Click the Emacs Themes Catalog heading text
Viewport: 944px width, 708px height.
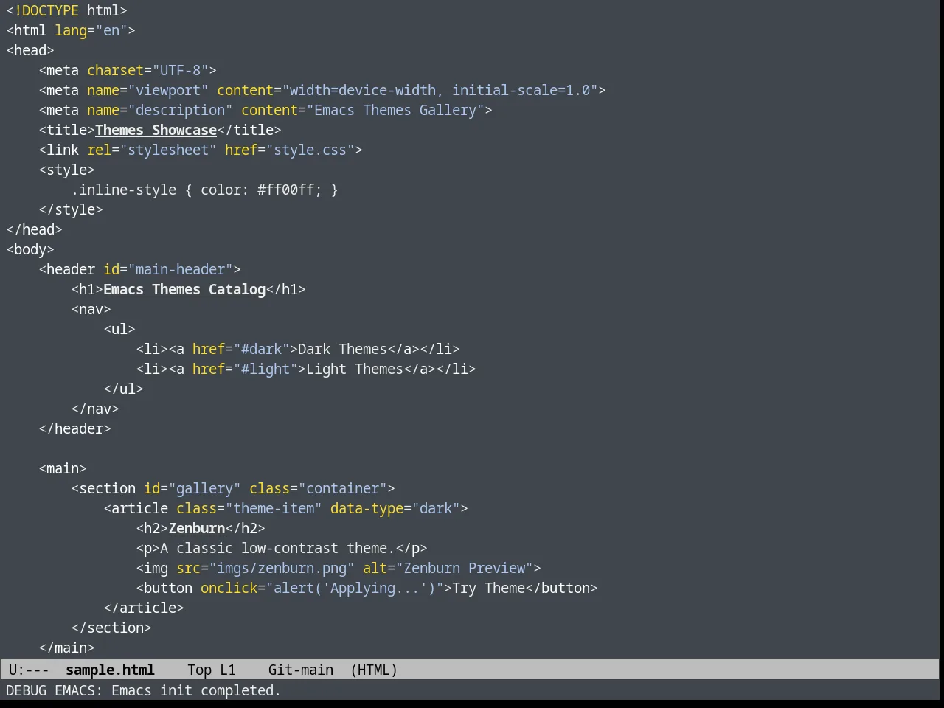[184, 289]
